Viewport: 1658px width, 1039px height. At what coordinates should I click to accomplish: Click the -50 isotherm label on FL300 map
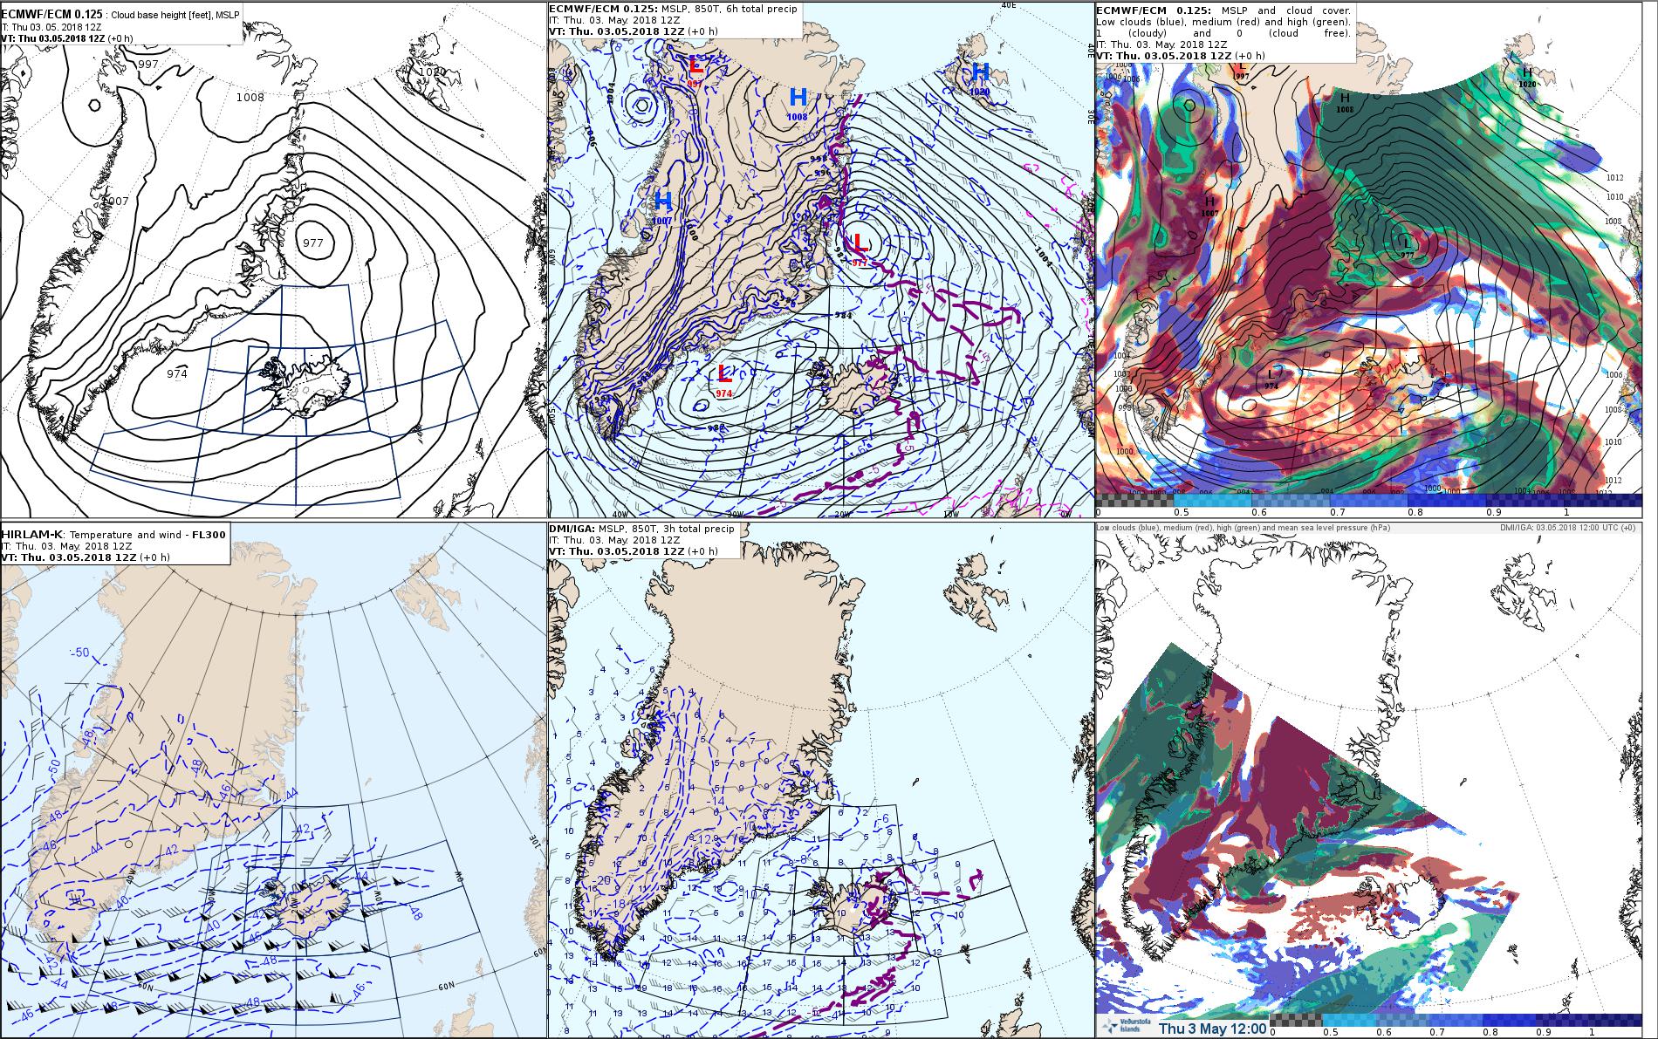tap(81, 653)
